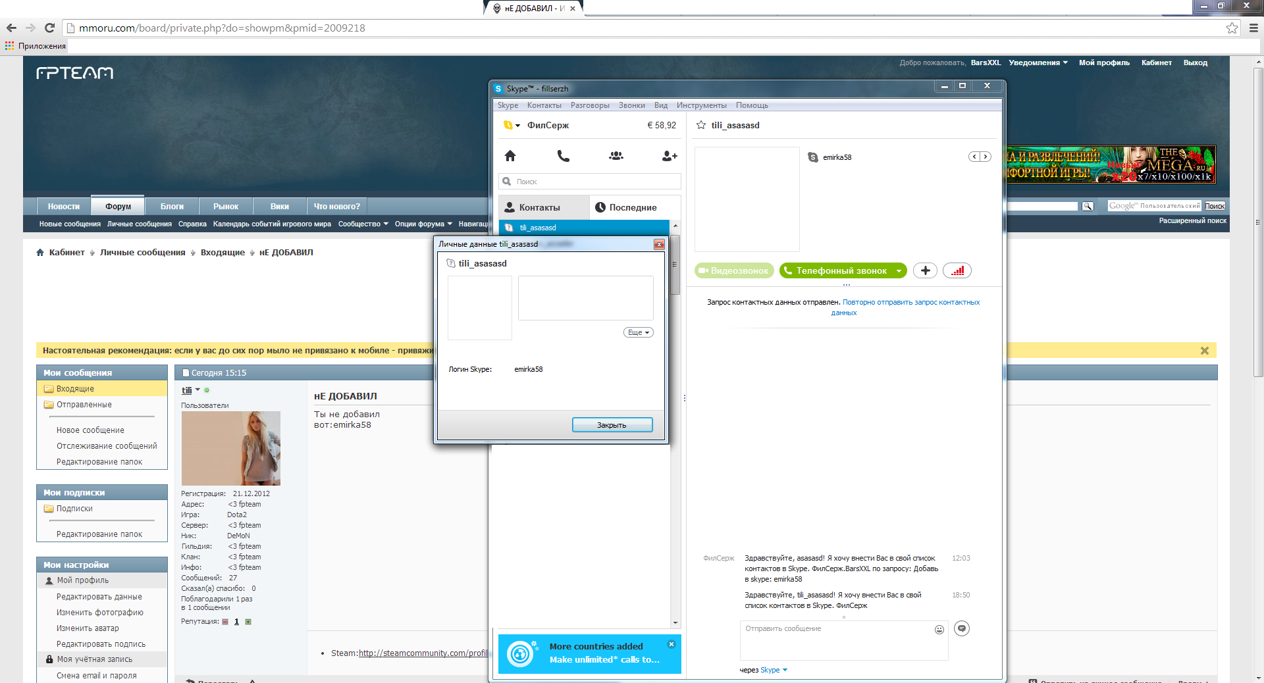Show previous contact detail arrow
The width and height of the screenshot is (1264, 683).
(974, 157)
